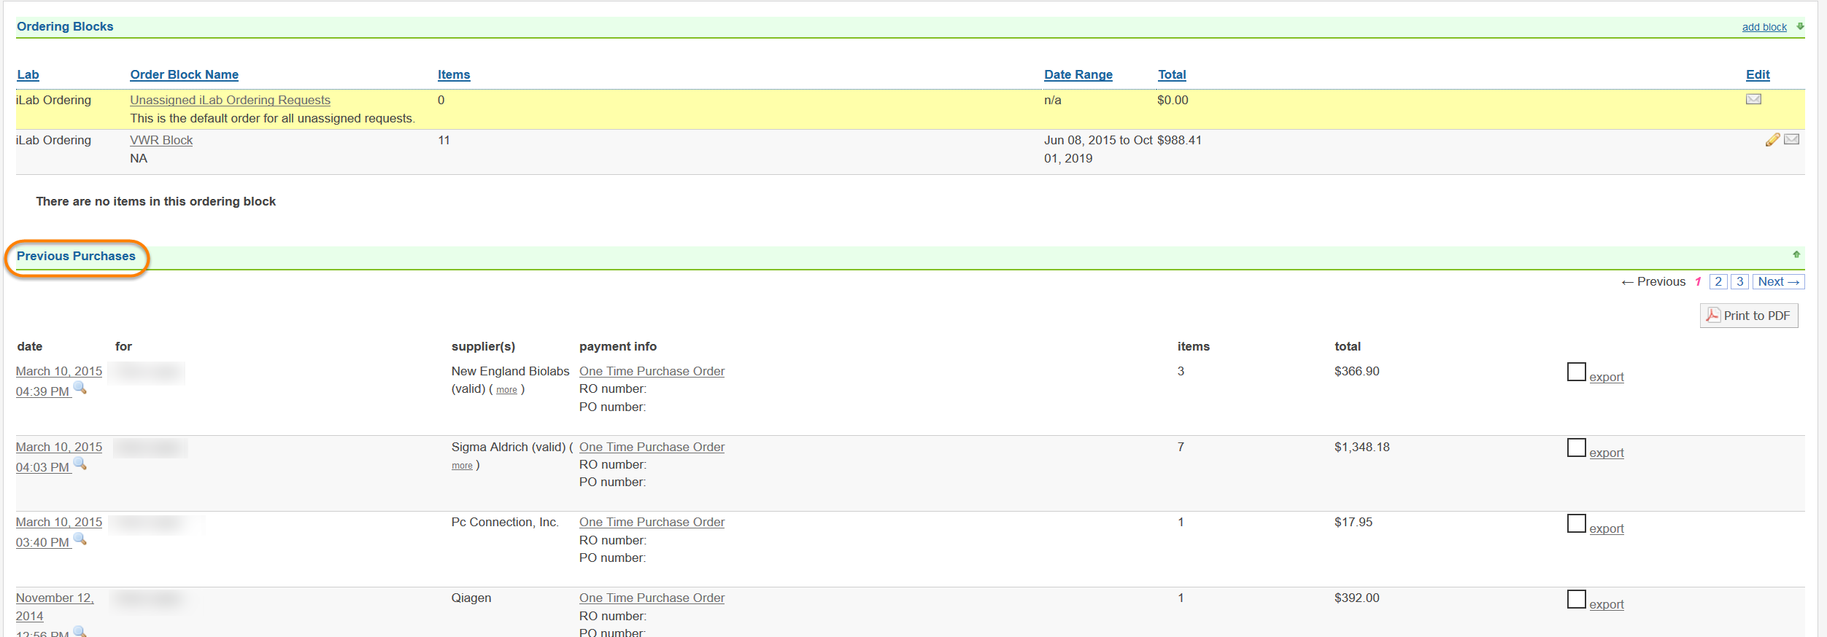This screenshot has height=637, width=1827.
Task: Go to page 2 of previous purchases
Action: (x=1718, y=281)
